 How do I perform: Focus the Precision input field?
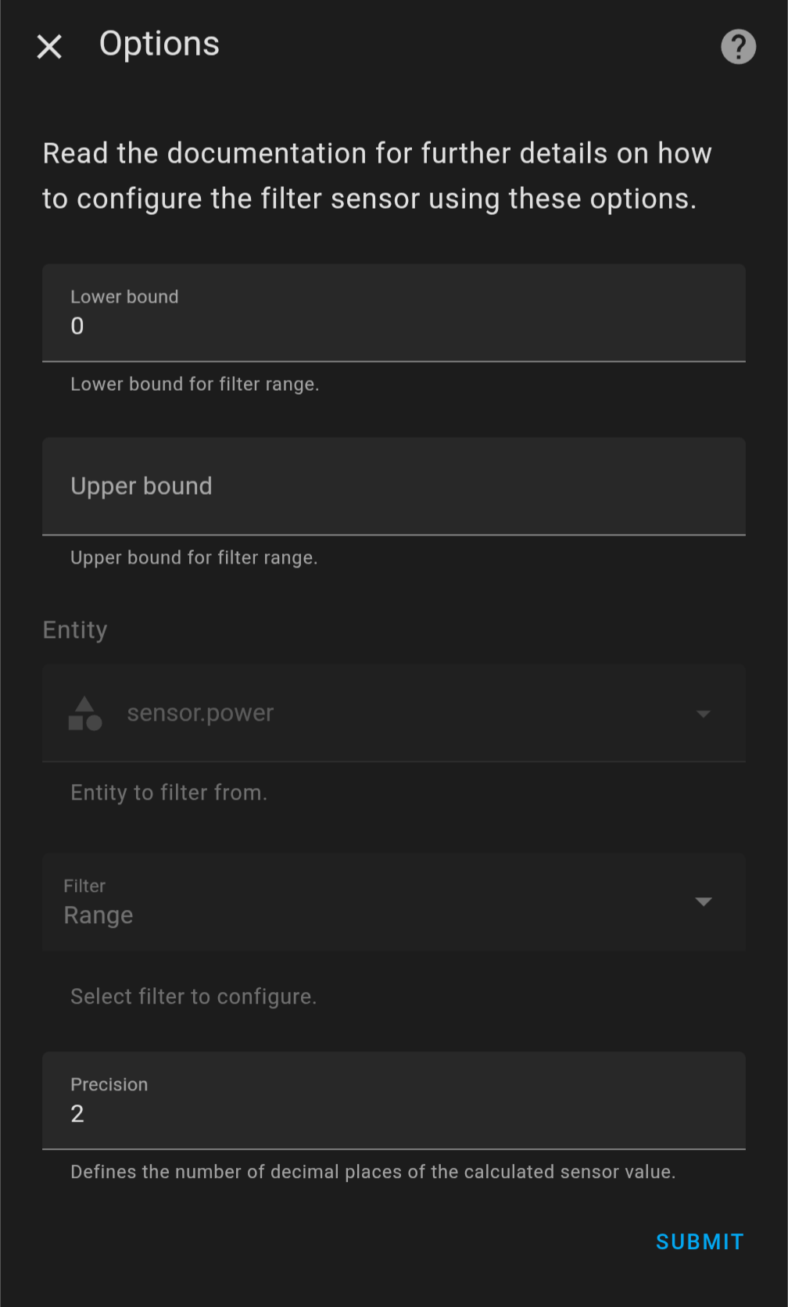(394, 1101)
